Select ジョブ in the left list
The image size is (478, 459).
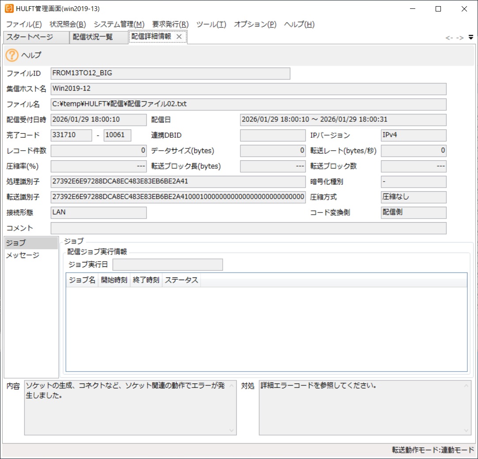coord(16,243)
